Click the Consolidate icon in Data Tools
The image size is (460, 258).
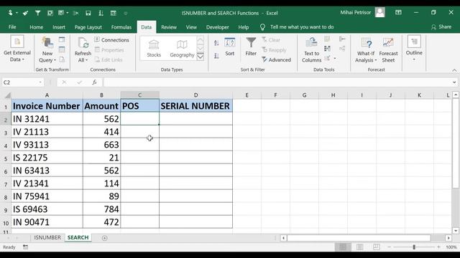(x=342, y=39)
